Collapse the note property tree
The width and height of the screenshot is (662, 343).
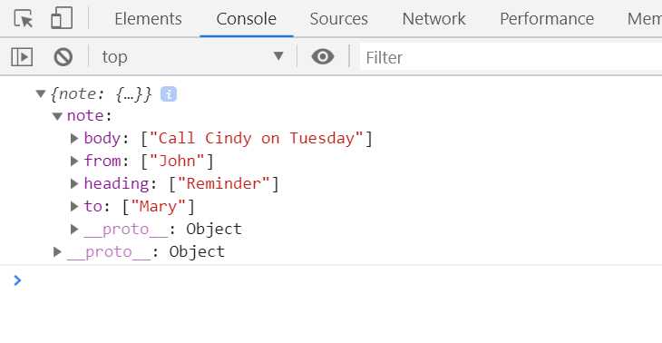(57, 116)
